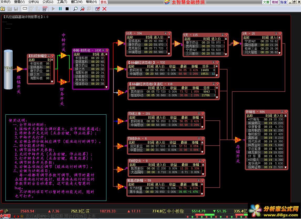
Task: Click the 委托 button
Action: [x=103, y=2]
